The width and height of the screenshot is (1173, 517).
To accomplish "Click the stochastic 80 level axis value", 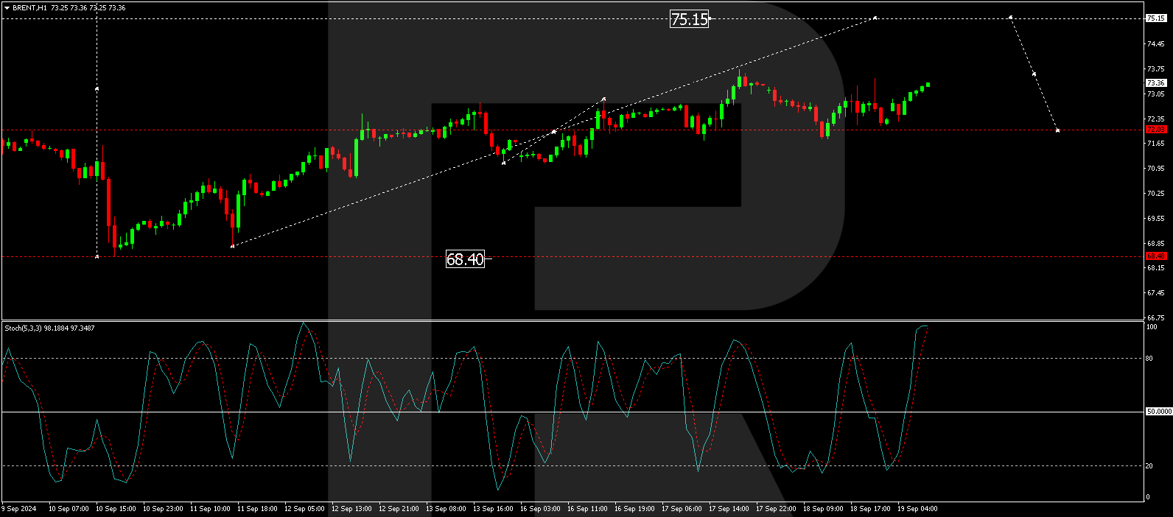I will (x=1150, y=359).
